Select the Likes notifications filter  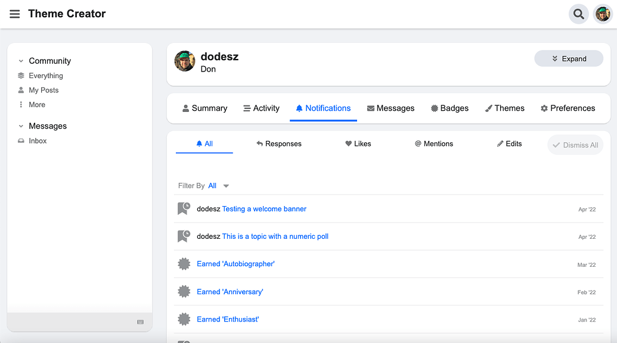point(358,144)
